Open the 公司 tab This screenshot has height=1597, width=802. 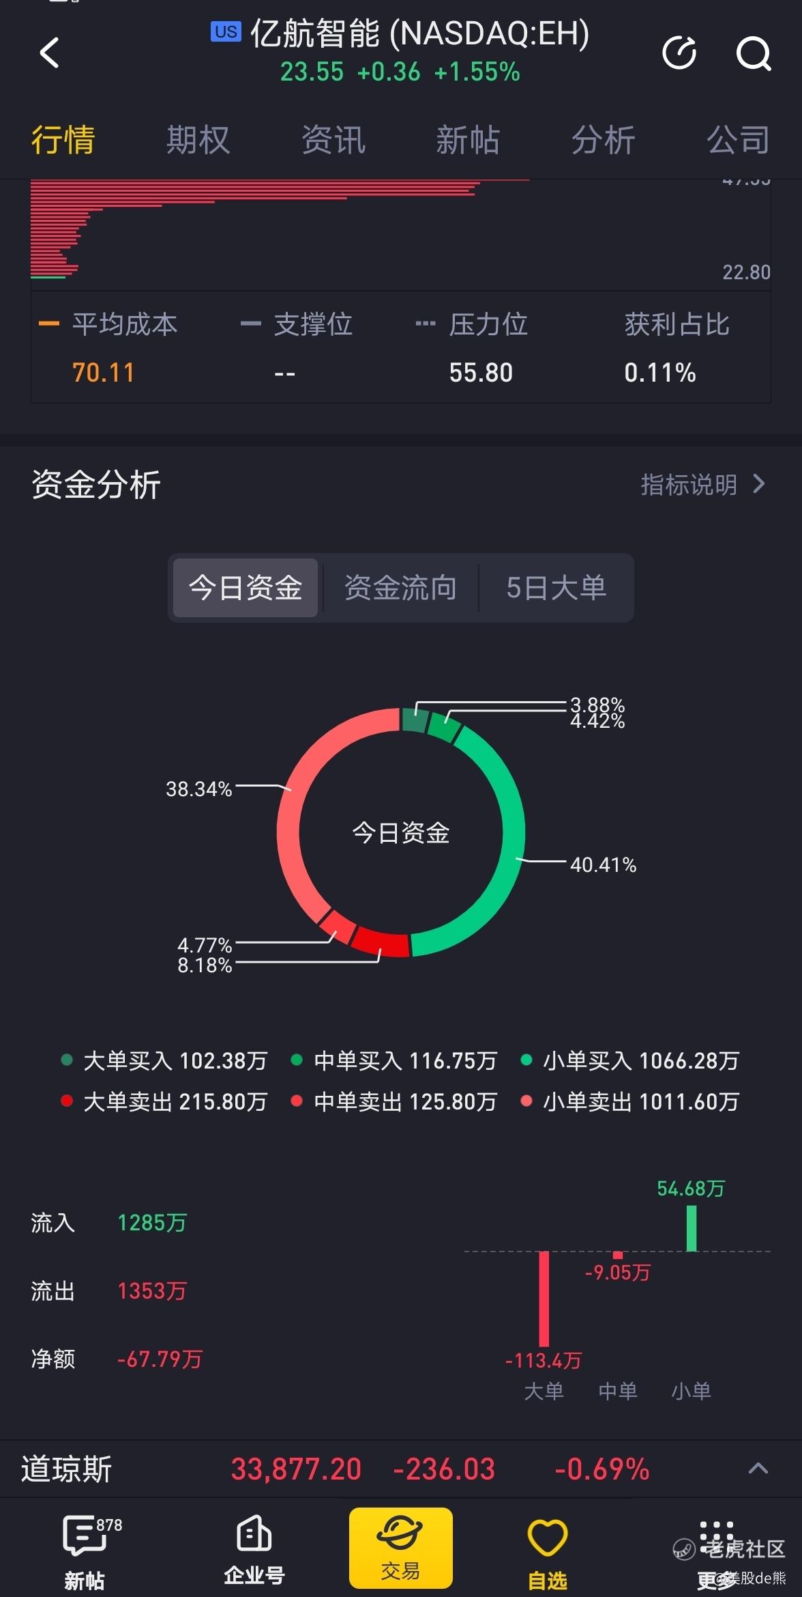point(739,140)
